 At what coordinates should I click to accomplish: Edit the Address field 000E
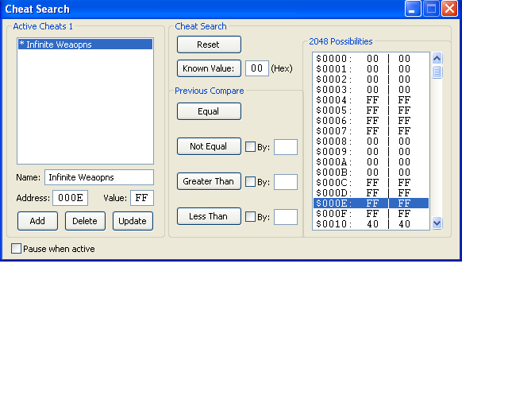tap(71, 198)
